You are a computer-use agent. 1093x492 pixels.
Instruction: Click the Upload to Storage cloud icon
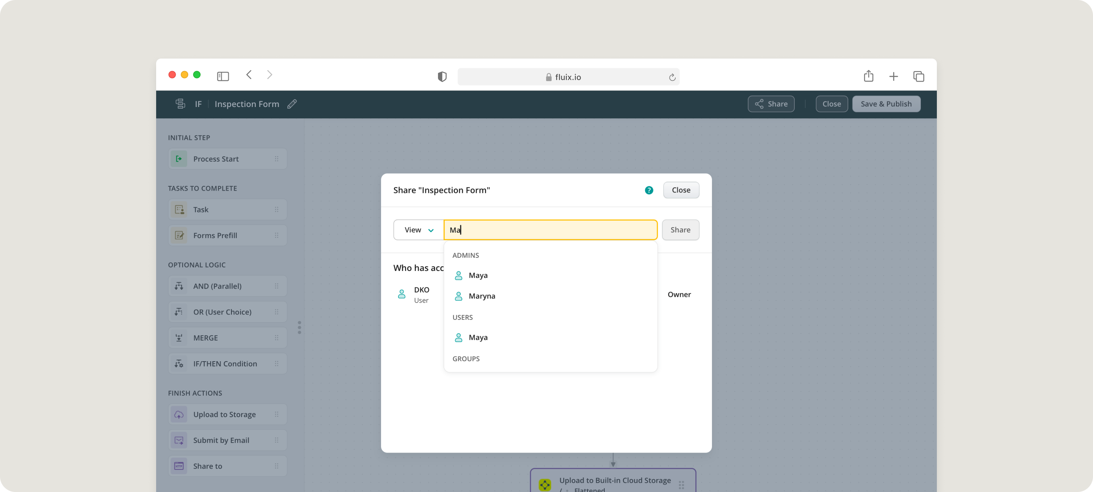(x=179, y=414)
